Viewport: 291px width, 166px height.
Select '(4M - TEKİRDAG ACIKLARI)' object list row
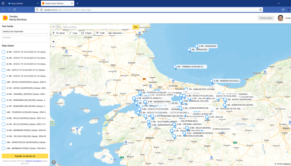click(25, 112)
